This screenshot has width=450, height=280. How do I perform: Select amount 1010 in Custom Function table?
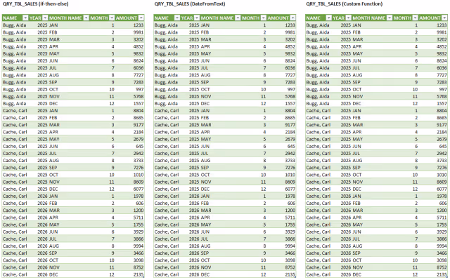click(442, 175)
